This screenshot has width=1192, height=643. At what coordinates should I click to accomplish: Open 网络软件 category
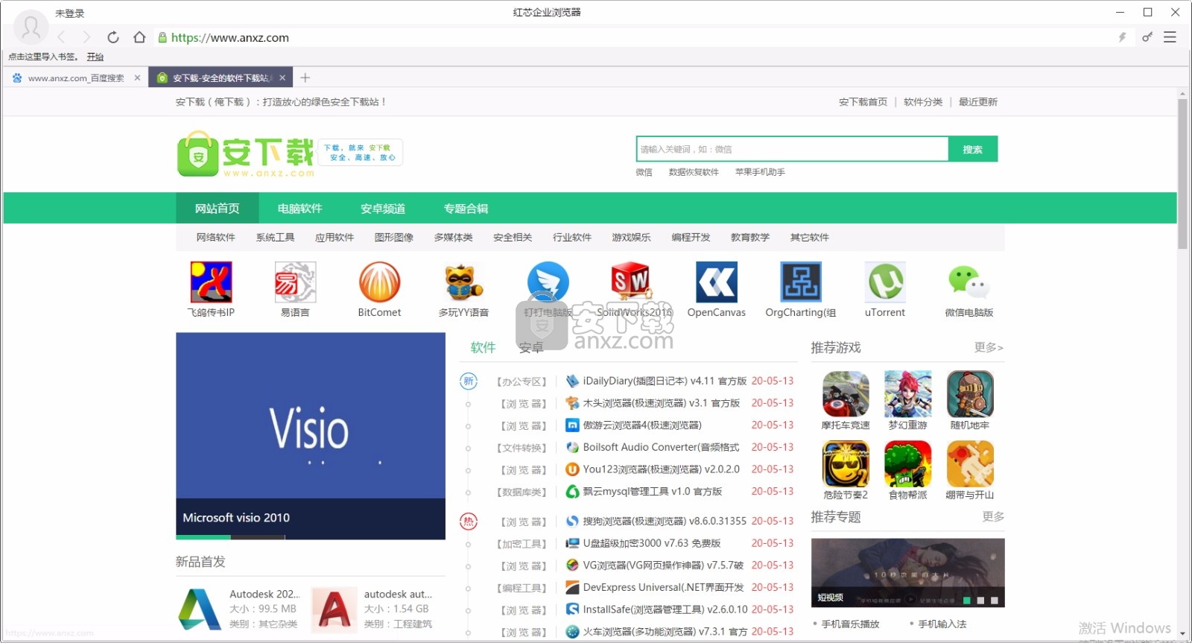coord(216,238)
